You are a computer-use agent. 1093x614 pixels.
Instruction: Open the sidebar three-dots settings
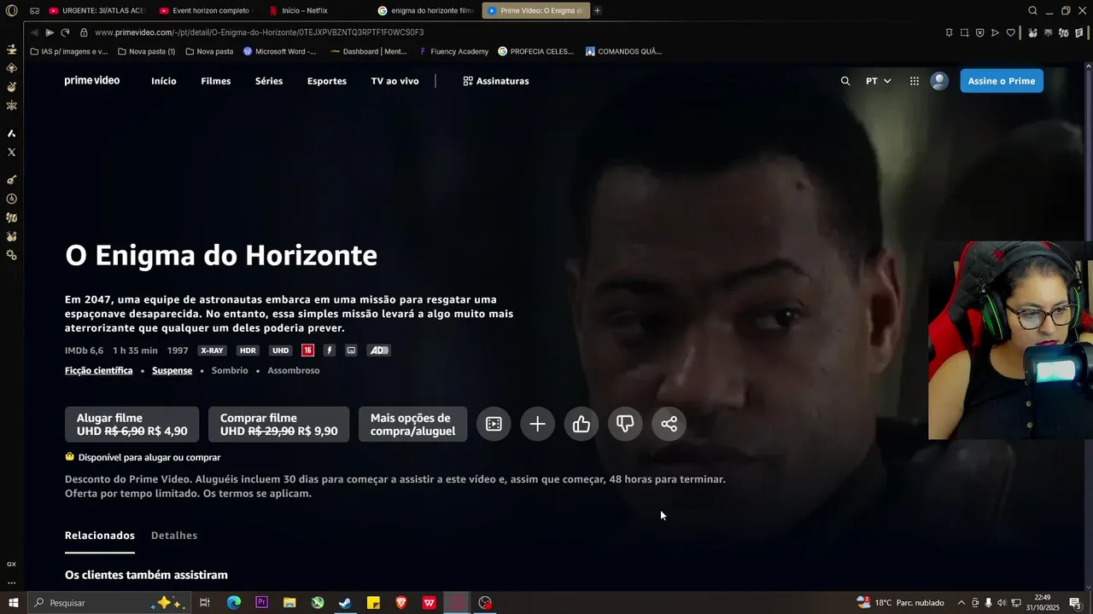click(x=11, y=582)
